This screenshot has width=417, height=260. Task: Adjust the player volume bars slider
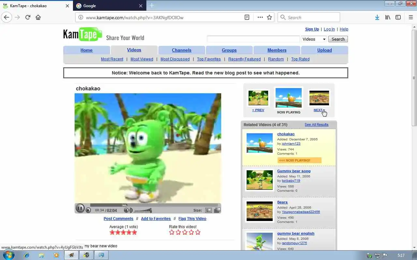click(x=143, y=210)
